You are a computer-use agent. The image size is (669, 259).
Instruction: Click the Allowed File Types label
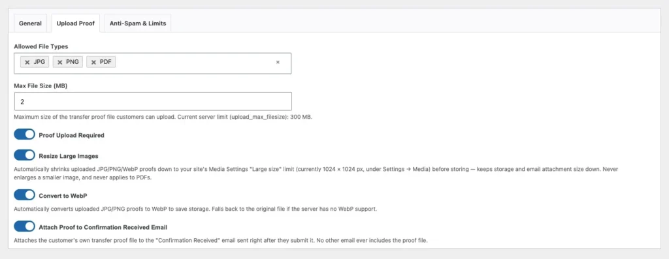coord(41,46)
